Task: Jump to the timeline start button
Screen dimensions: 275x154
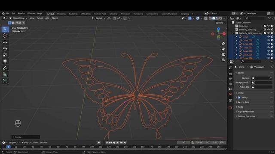Action: point(107,142)
